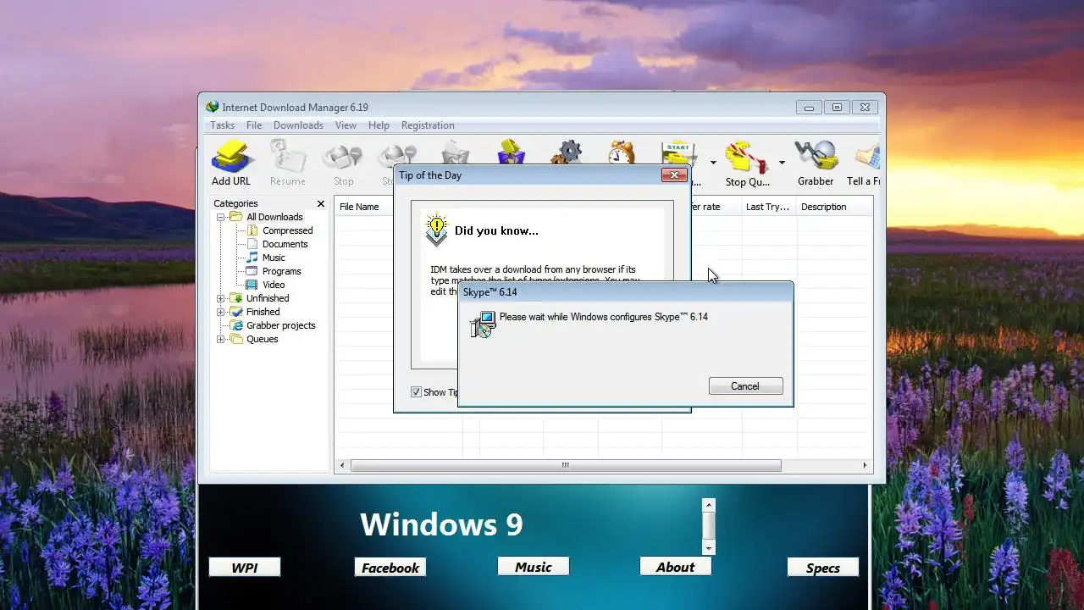Screen dimensions: 1084x610
Task: Click the Delete Completed toolbar icon
Action: click(x=511, y=152)
